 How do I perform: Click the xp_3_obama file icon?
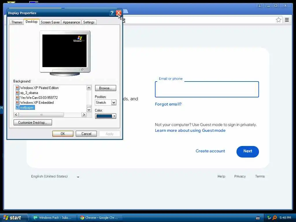[18, 93]
